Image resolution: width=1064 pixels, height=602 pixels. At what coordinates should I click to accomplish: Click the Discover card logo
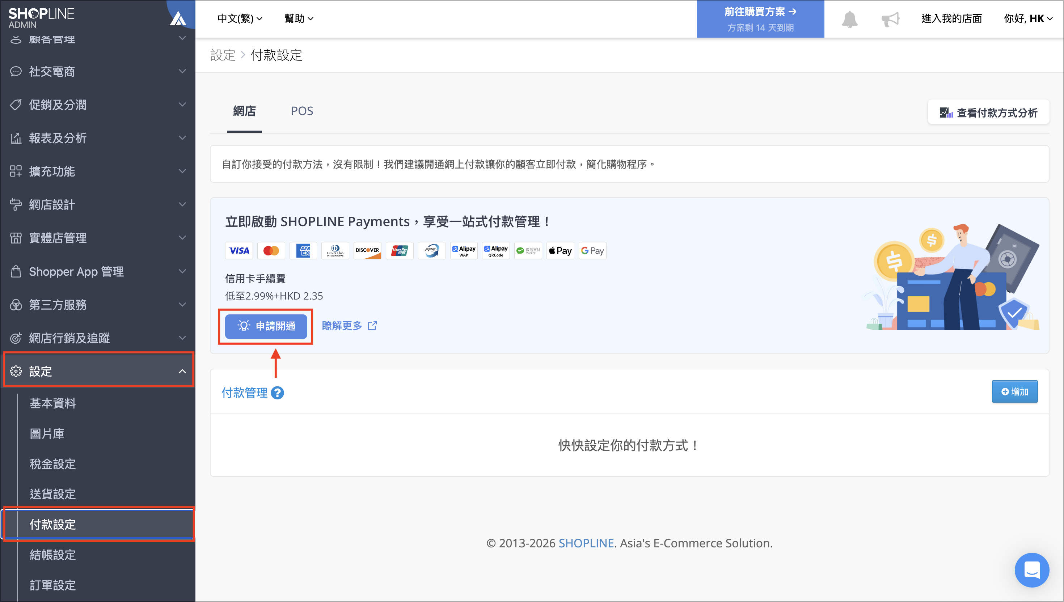tap(368, 251)
